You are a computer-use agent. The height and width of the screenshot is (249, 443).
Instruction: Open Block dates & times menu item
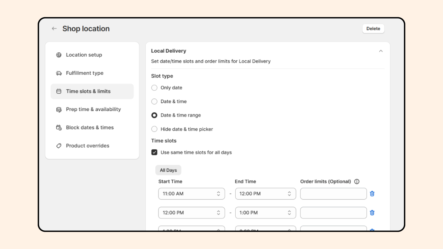(92, 128)
